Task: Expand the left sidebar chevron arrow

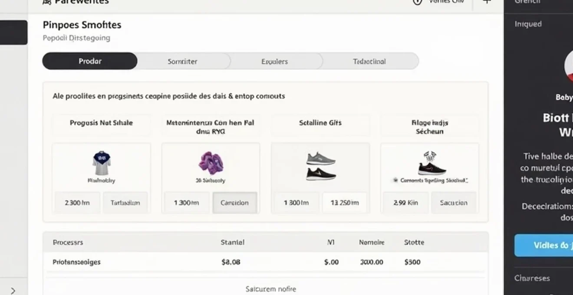Action: coord(13,290)
